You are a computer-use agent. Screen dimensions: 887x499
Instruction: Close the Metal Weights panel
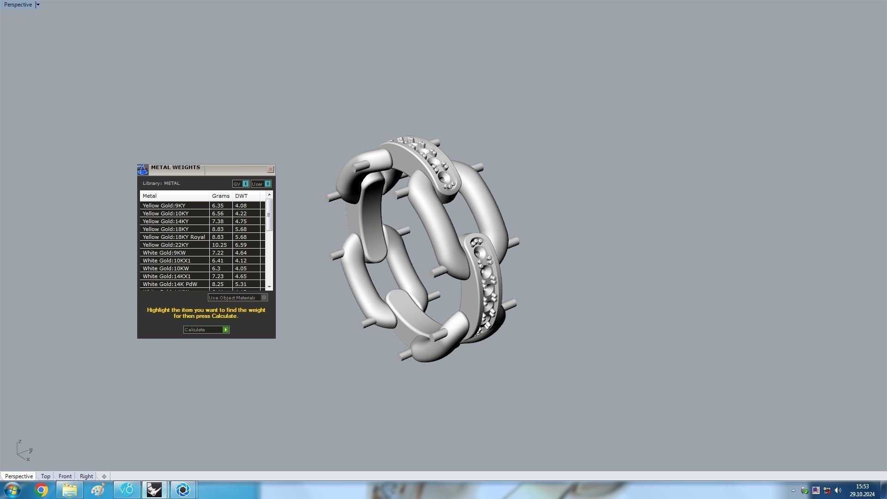click(271, 170)
